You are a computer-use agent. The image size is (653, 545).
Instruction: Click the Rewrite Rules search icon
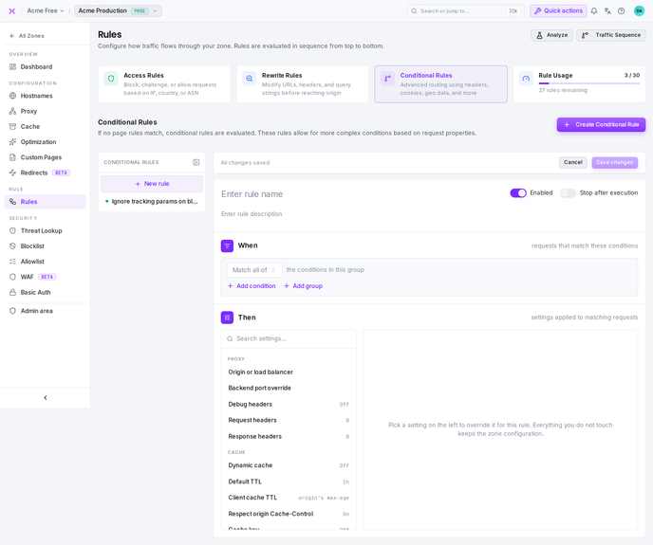(250, 79)
